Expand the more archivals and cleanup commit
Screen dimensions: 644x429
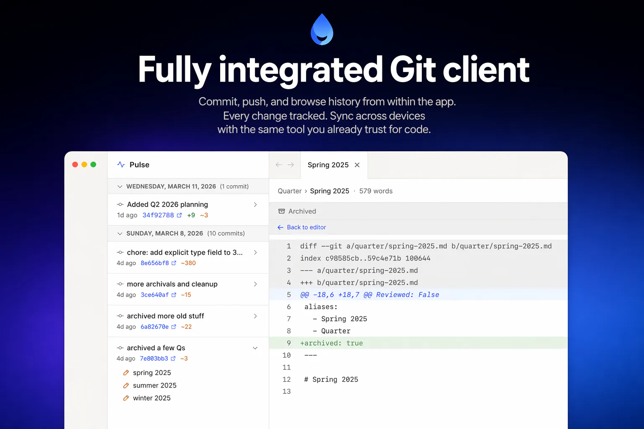[255, 284]
